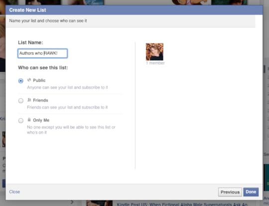This screenshot has width=269, height=206.
Task: Click the globe icon next to Public
Action: [x=29, y=80]
